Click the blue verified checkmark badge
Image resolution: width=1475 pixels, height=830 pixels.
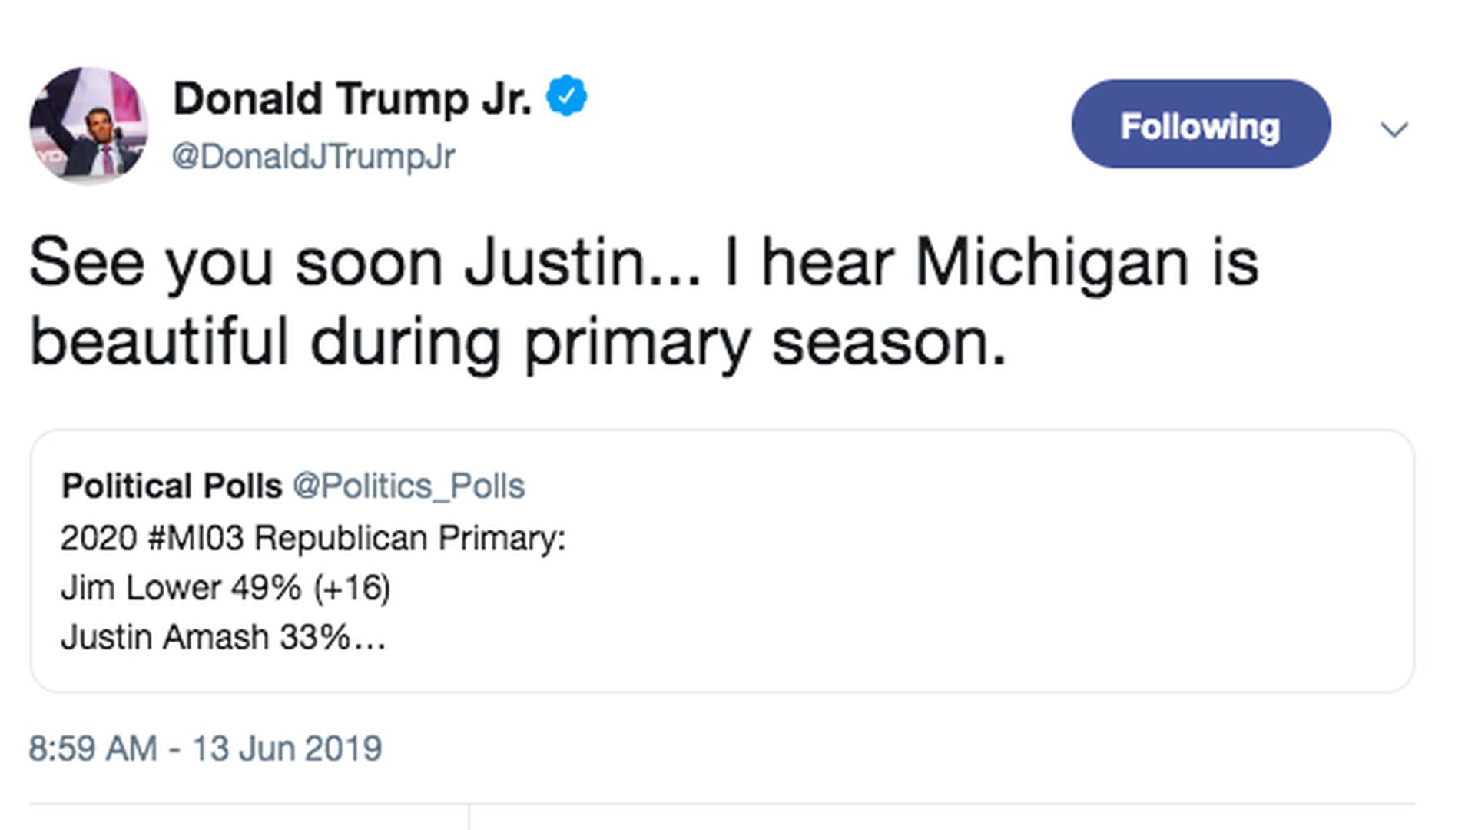tap(566, 96)
